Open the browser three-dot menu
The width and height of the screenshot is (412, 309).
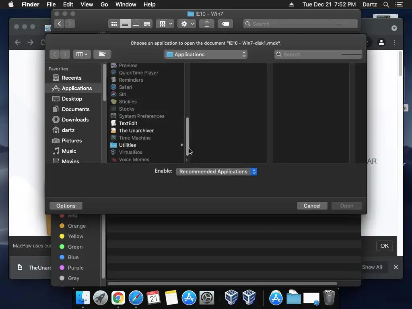[x=394, y=42]
